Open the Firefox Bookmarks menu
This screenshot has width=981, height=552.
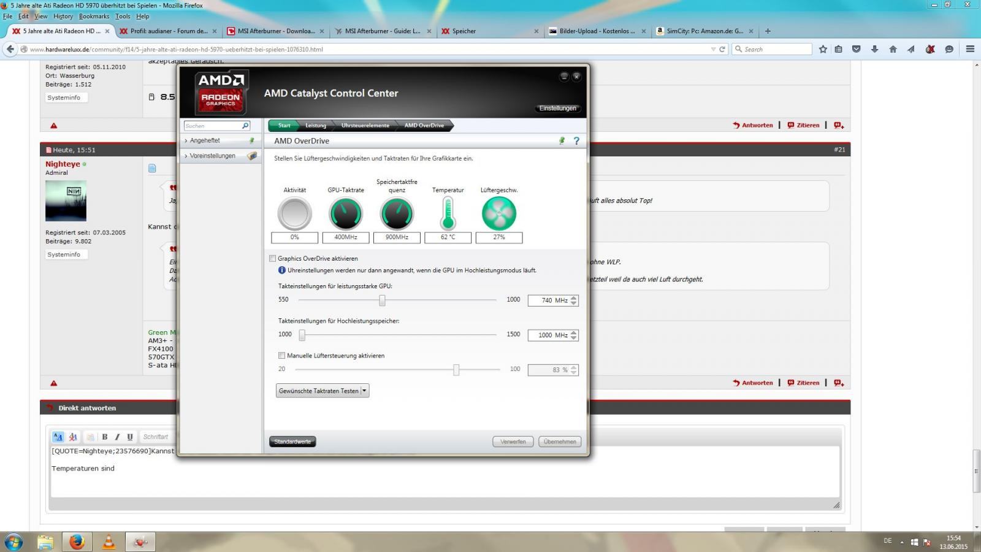pyautogui.click(x=94, y=17)
